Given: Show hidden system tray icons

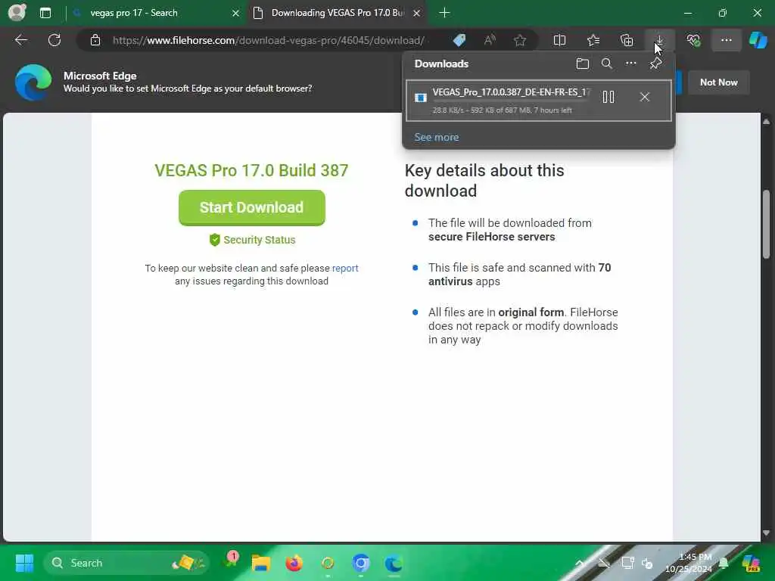Looking at the screenshot, I should pos(580,563).
